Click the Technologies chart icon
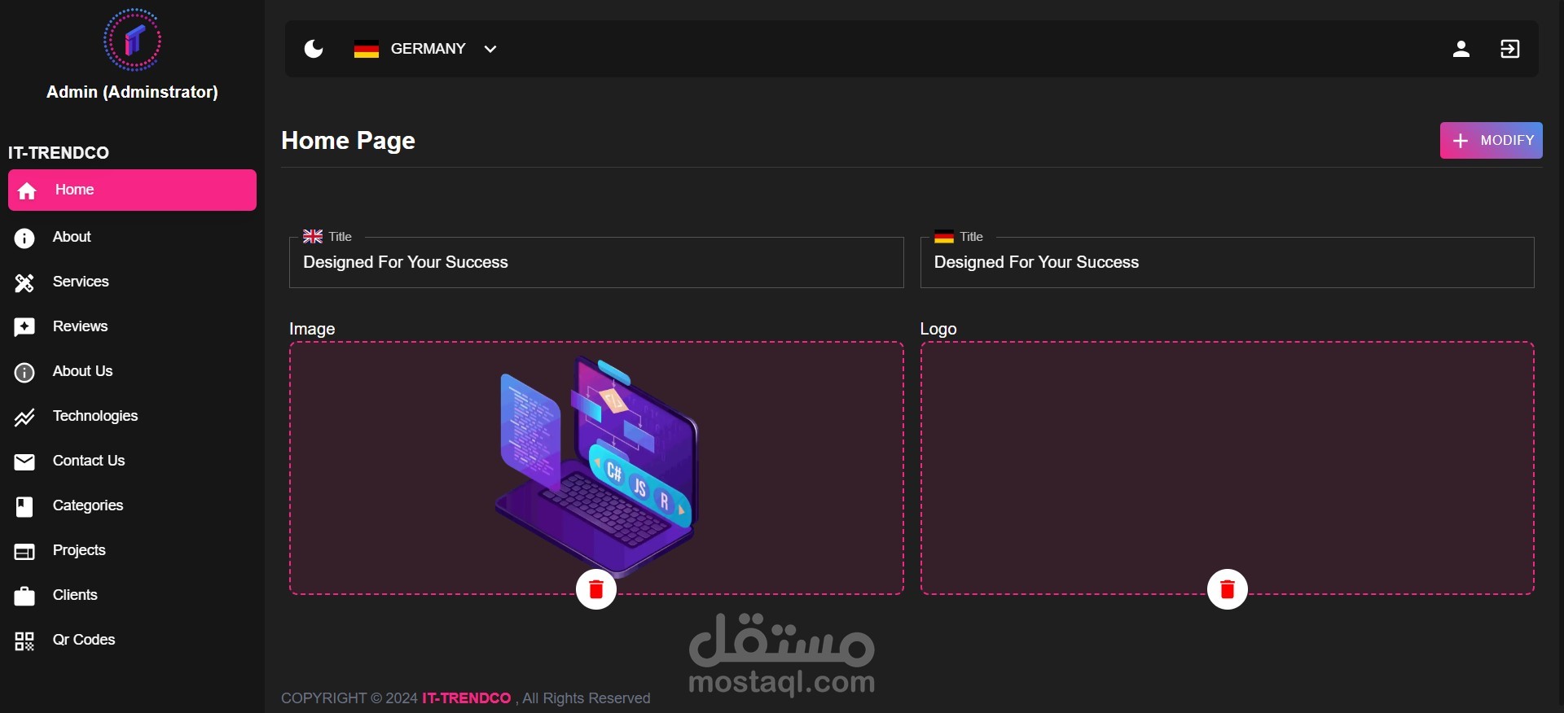The width and height of the screenshot is (1564, 713). 24,418
